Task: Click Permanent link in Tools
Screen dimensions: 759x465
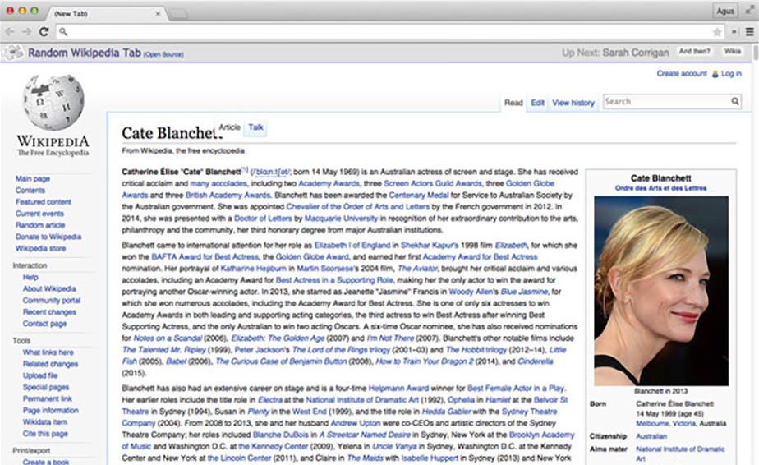Action: pos(48,398)
